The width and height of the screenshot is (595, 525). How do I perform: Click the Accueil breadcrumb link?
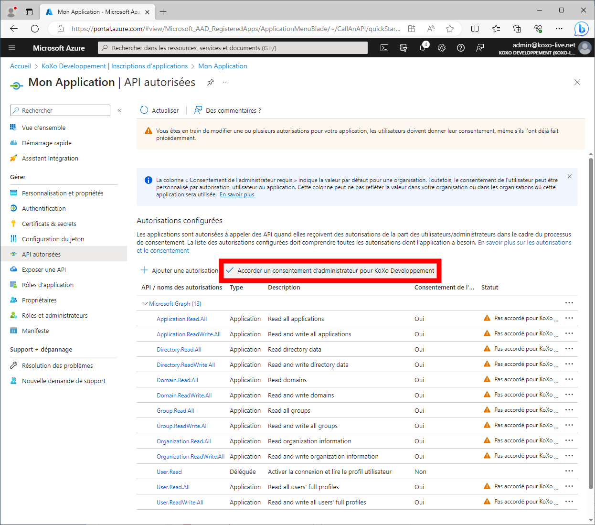coord(21,66)
